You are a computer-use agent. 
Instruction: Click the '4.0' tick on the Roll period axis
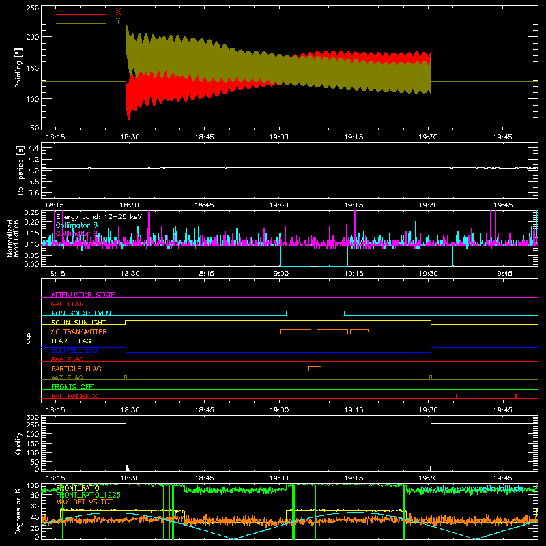33,171
